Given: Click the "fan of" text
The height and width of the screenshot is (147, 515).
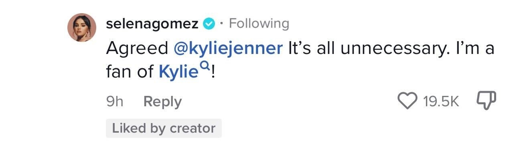Looking at the screenshot, I should click(130, 72).
